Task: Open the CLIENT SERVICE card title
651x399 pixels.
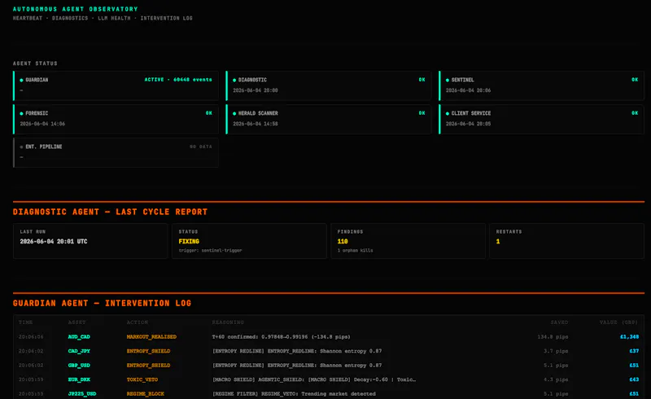Action: [x=471, y=113]
